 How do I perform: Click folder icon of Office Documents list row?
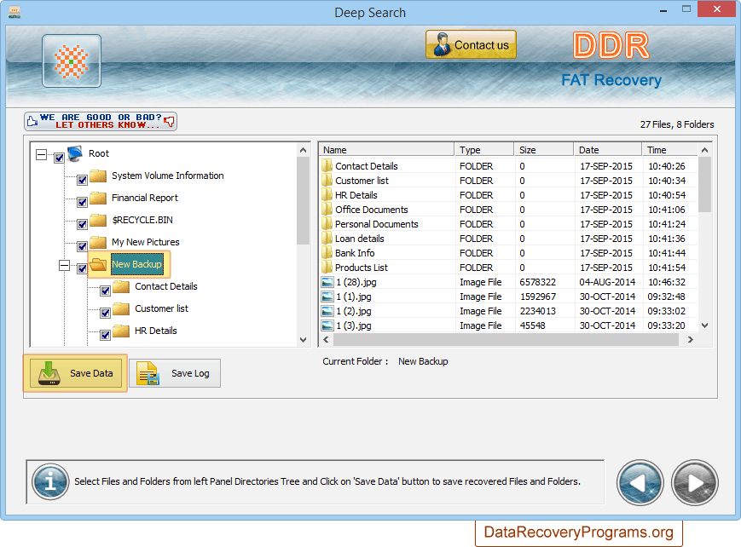pos(327,210)
